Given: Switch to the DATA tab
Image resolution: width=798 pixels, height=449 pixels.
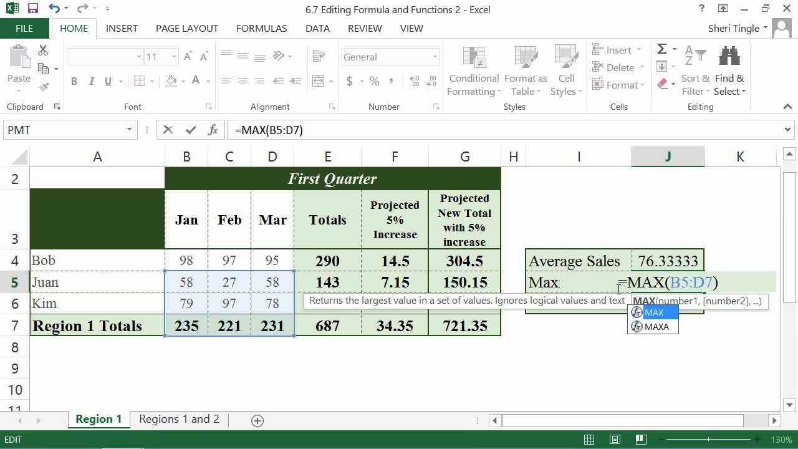Looking at the screenshot, I should click(x=317, y=28).
